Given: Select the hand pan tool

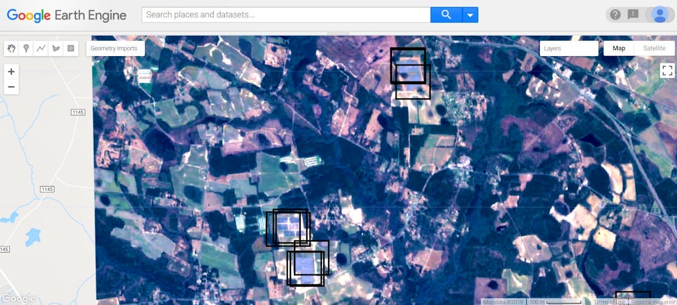Looking at the screenshot, I should point(12,49).
